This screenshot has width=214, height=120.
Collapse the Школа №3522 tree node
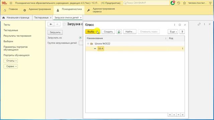click(88, 44)
